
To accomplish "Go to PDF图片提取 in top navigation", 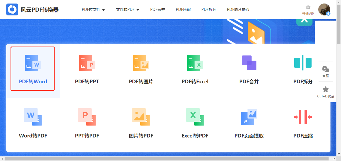I will pos(238,9).
